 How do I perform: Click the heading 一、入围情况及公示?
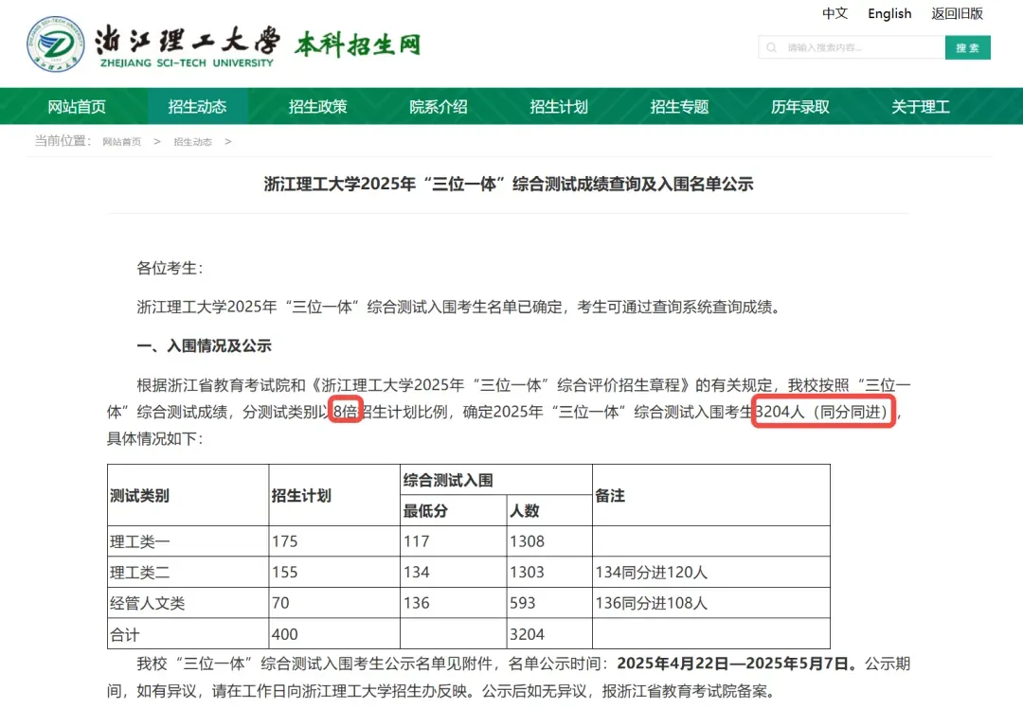(x=205, y=345)
